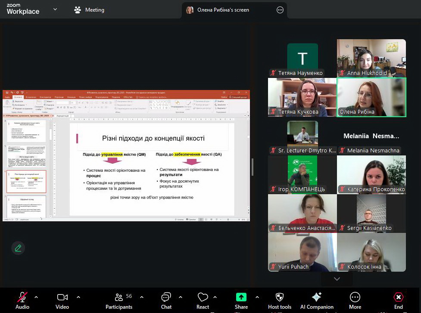Click the green annotate pencil icon

point(18,248)
